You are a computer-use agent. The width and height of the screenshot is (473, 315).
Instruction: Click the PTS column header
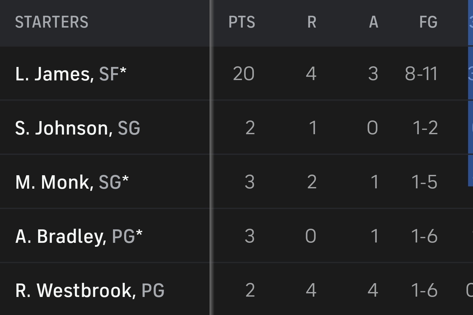pos(242,22)
